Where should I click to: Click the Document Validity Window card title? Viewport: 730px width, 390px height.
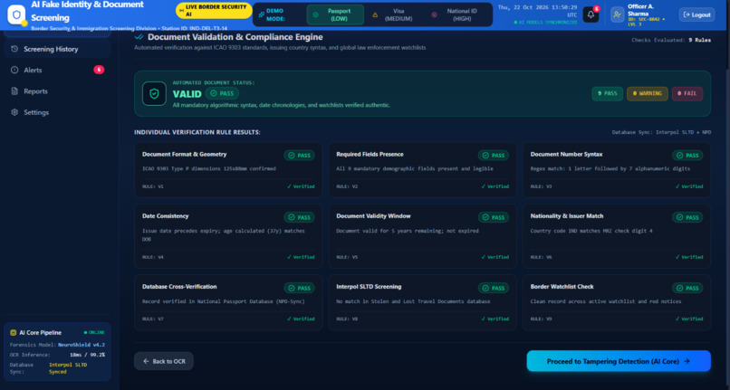[x=373, y=216]
